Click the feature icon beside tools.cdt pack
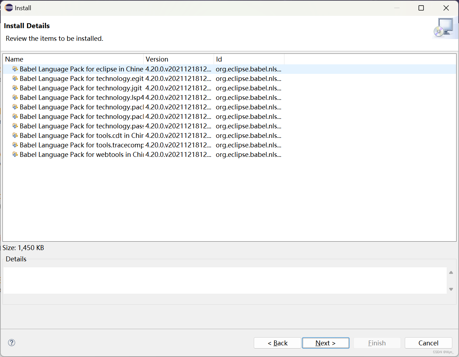Screen dimensions: 459x357 (x=15, y=135)
